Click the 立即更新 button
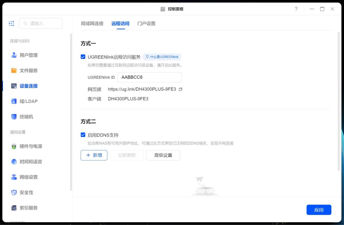The width and height of the screenshot is (344, 225). click(x=127, y=155)
